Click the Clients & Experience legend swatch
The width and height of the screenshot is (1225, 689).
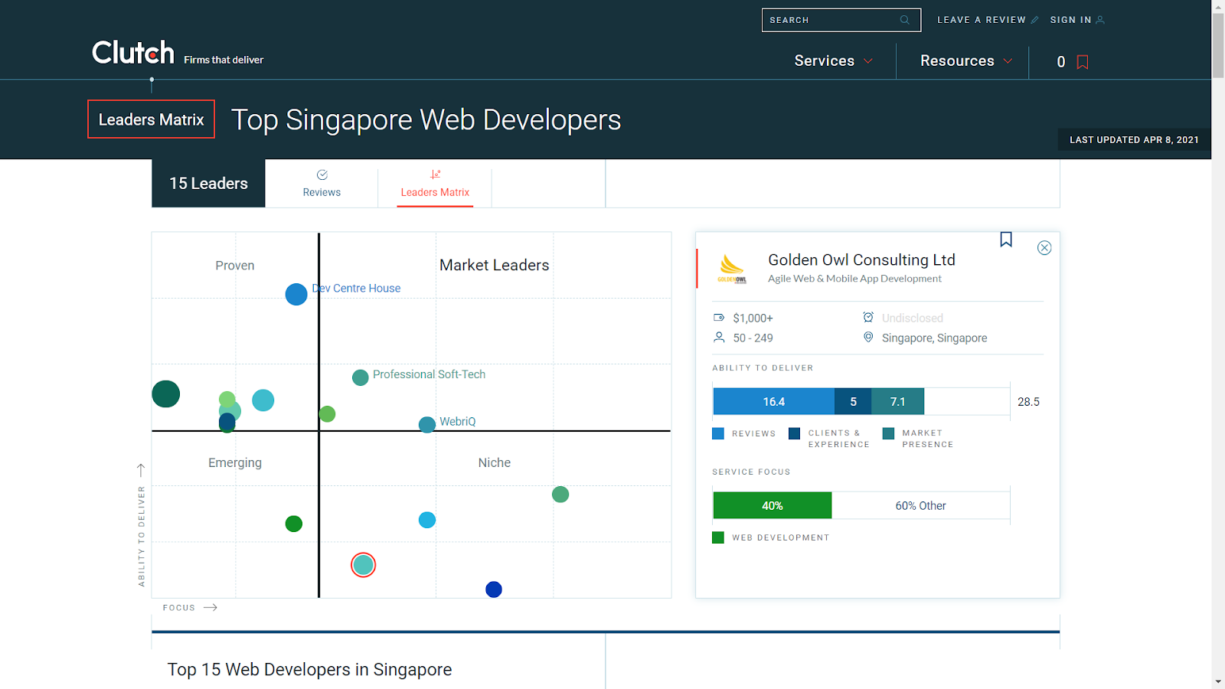[795, 433]
